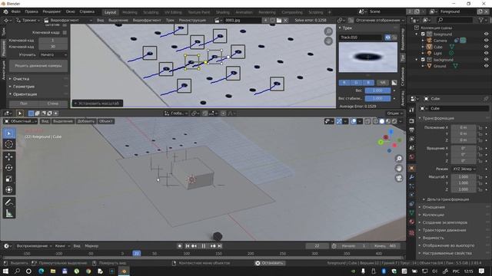Switch to Shading workspace tab
The image size is (492, 276).
coord(222,12)
